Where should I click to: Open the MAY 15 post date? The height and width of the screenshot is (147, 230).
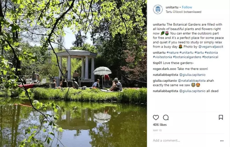click(x=157, y=130)
